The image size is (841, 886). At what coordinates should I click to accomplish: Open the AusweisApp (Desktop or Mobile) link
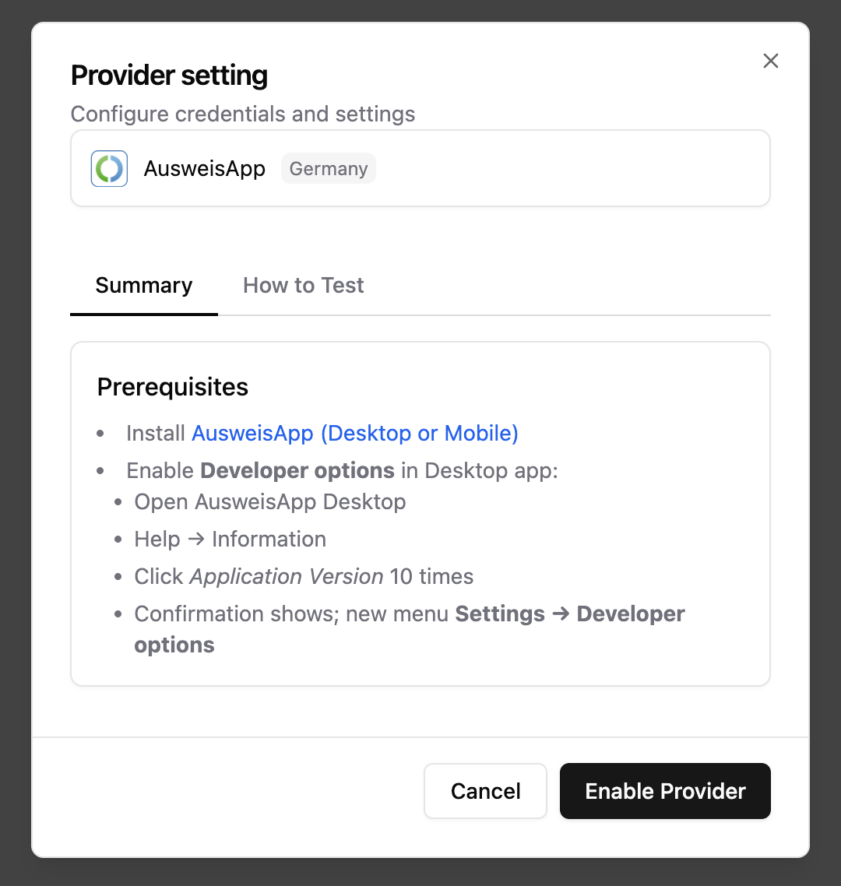pyautogui.click(x=354, y=433)
